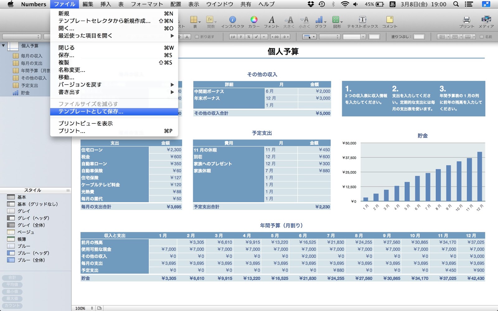
Task: Apply 1.0 number format button
Action: (x=233, y=37)
